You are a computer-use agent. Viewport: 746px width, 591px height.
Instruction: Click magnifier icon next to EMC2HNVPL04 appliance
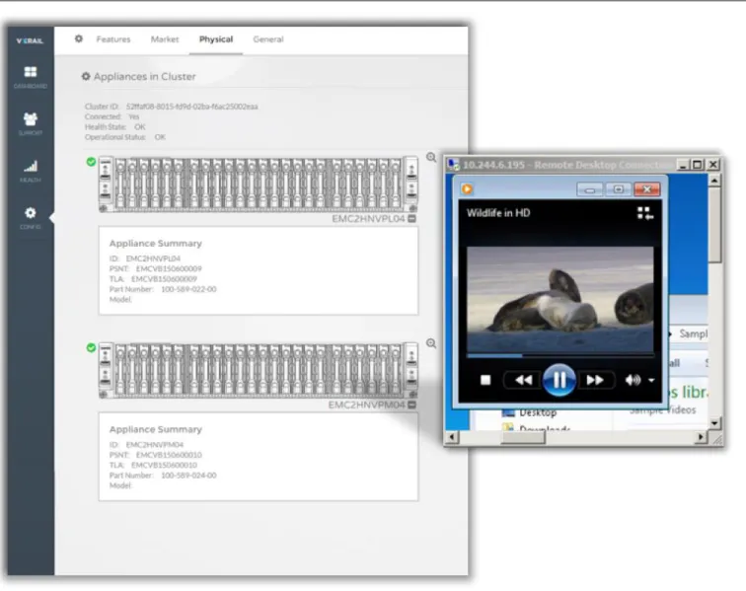point(431,157)
